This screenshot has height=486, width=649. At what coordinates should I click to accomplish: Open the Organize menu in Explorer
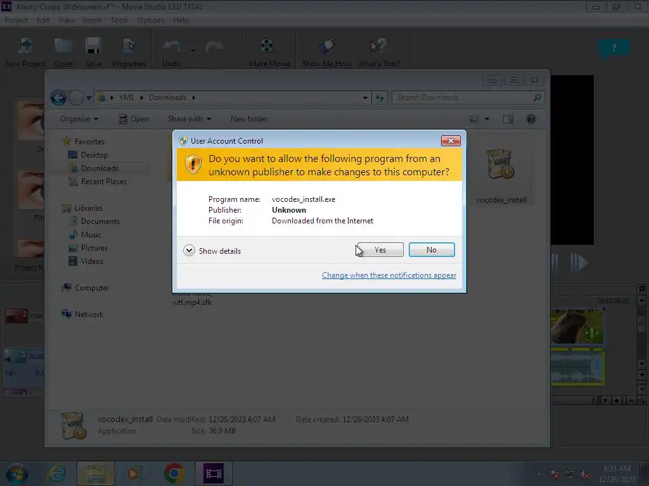(x=79, y=119)
